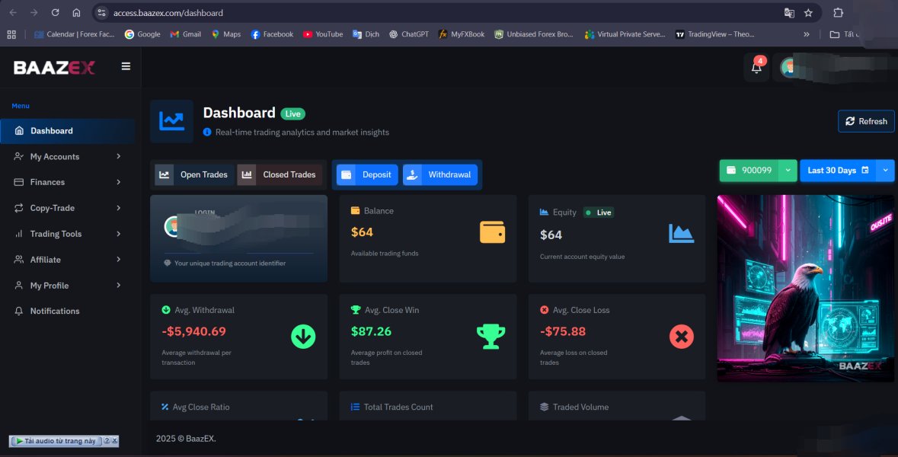The image size is (898, 457).
Task: Toggle the hamburger sidebar menu icon
Action: coord(126,67)
